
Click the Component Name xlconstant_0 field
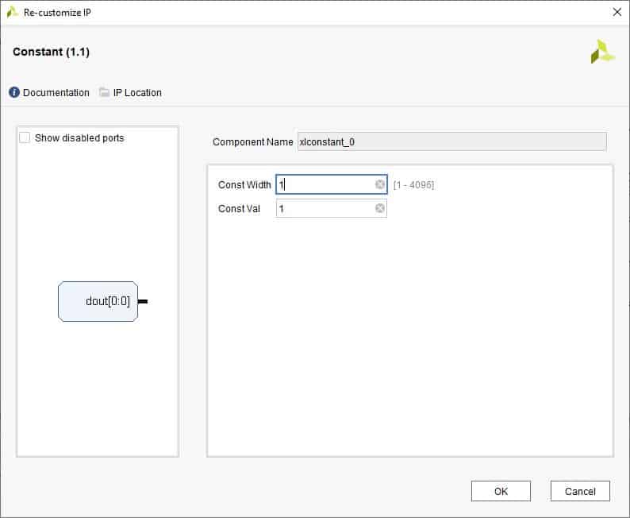tap(451, 142)
